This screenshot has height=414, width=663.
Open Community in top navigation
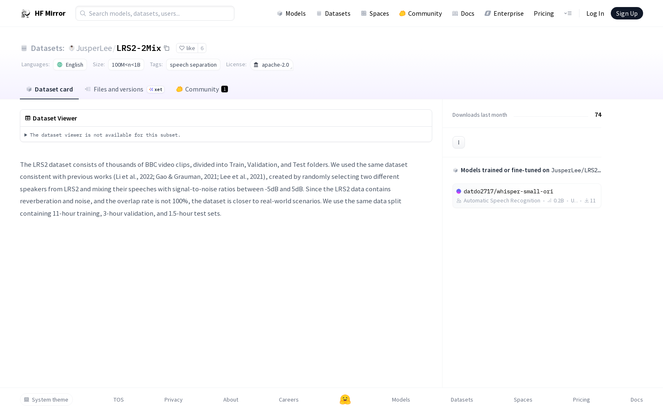(420, 13)
